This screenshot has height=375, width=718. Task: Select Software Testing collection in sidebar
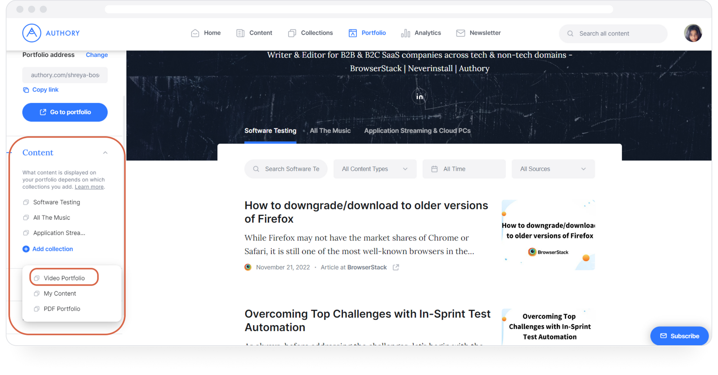(x=51, y=202)
